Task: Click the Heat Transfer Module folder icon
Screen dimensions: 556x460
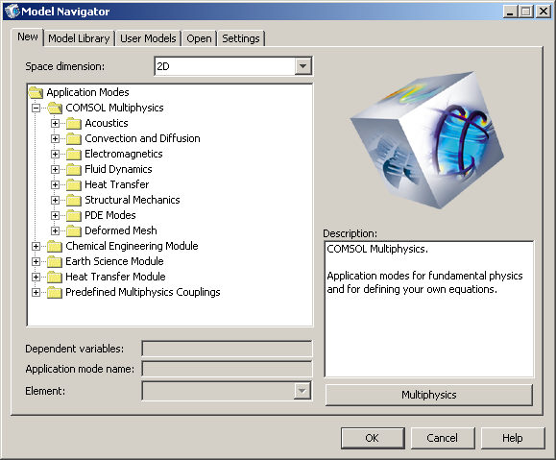Action: (x=55, y=277)
